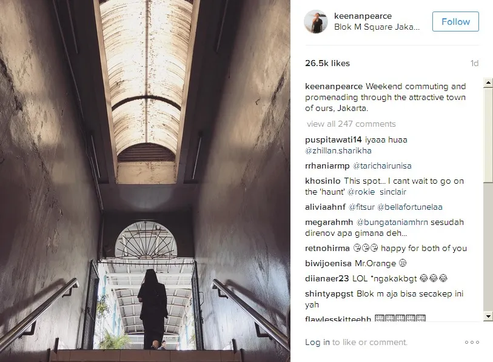This screenshot has width=493, height=362.
Task: Click scrollbar down arrow in comments
Action: click(x=488, y=316)
